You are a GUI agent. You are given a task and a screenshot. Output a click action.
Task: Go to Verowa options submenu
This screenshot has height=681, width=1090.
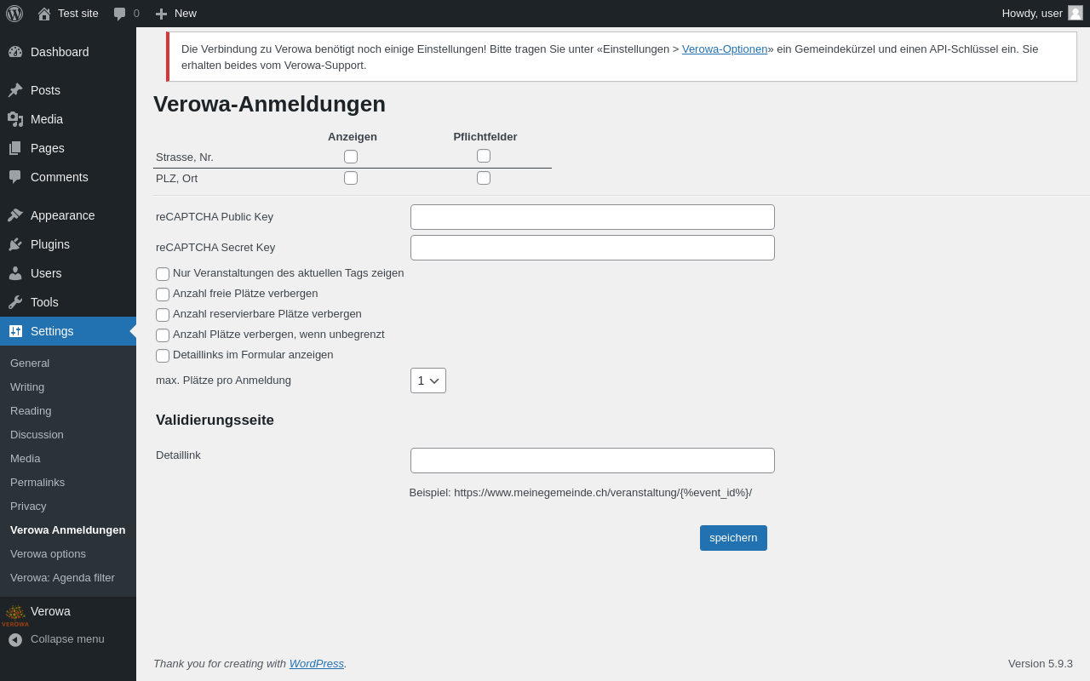[x=48, y=554]
